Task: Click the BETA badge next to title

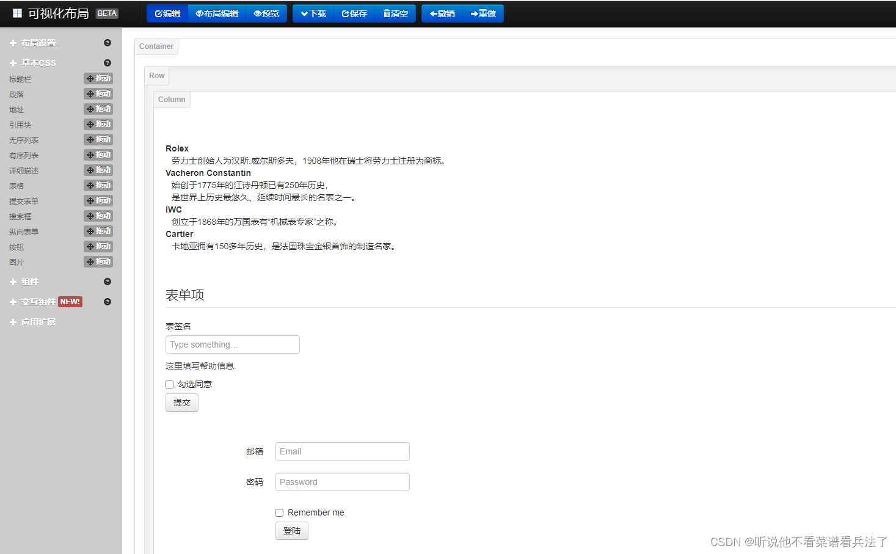Action: 107,13
